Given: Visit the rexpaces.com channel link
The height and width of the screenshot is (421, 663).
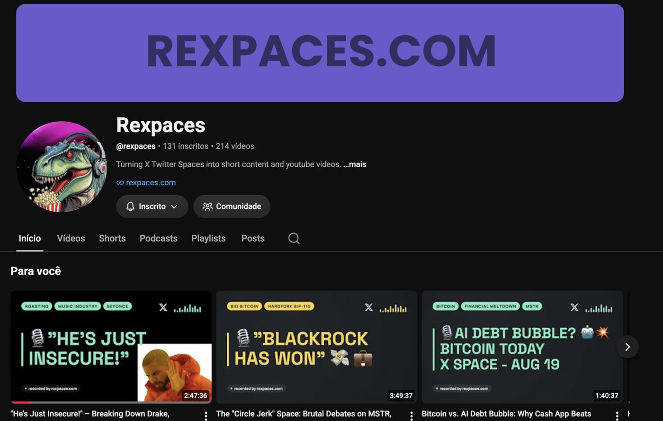Looking at the screenshot, I should (151, 182).
